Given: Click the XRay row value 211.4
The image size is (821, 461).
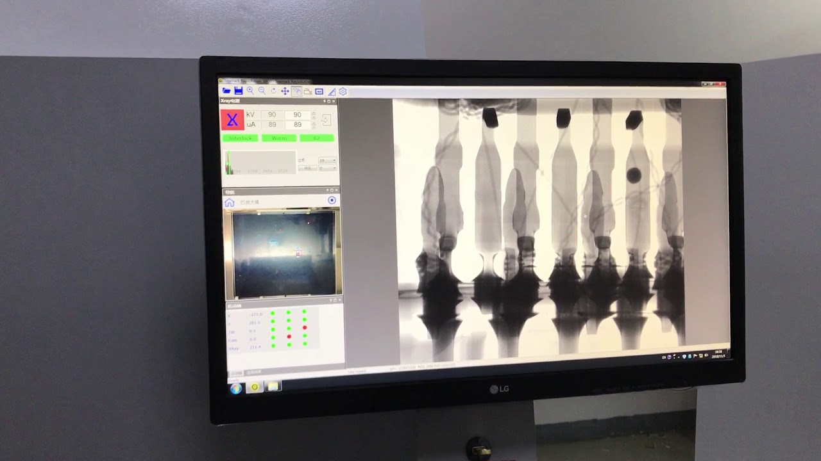Looking at the screenshot, I should point(255,347).
